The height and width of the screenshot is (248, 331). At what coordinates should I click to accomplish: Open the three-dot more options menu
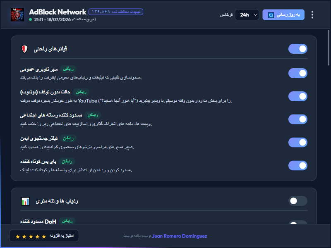point(312,15)
